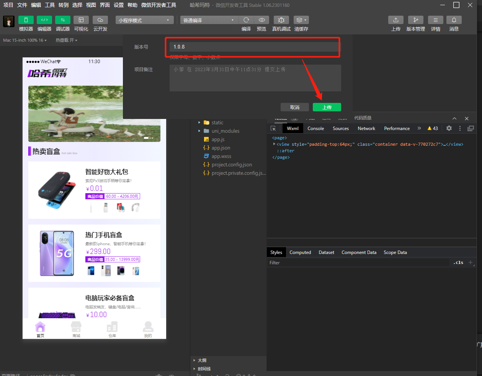The width and height of the screenshot is (482, 376).
Task: Open the 普通编译 compile mode dropdown
Action: 209,20
